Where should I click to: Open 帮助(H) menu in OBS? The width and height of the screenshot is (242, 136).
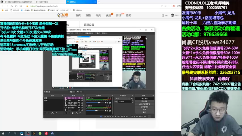[x=105, y=33]
